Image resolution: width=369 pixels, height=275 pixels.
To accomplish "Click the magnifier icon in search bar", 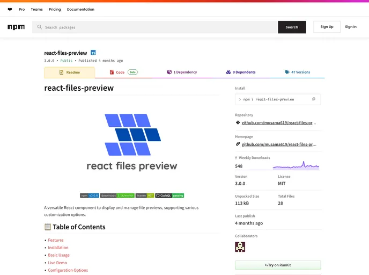I will click(40, 27).
